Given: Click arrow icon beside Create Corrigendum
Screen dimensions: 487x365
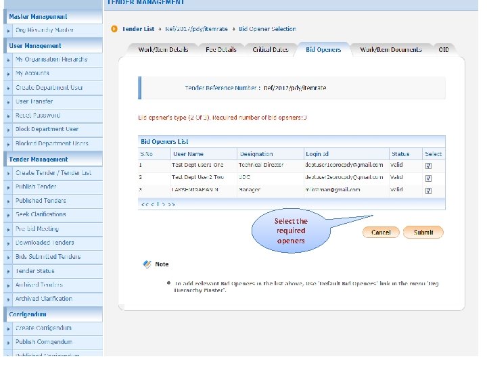Looking at the screenshot, I should pos(8,328).
